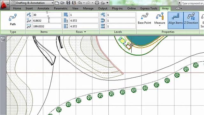204x115 pixels.
Task: Click the level spacing icon in the middle row
Action: [x=103, y=20]
